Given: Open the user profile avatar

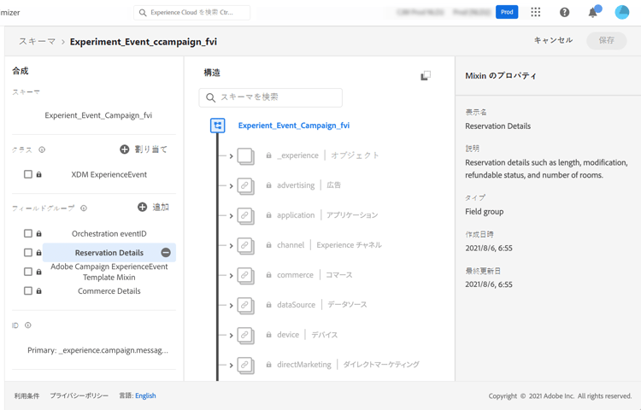Looking at the screenshot, I should pos(621,13).
